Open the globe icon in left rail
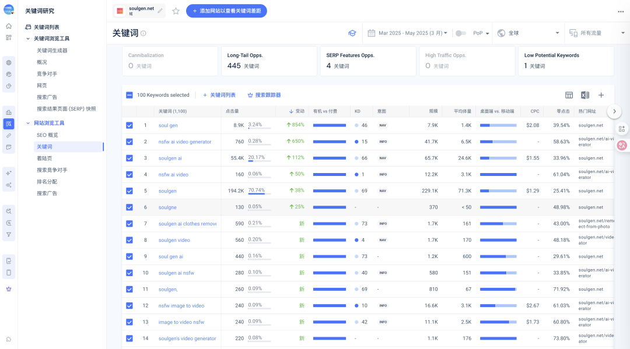Image resolution: width=630 pixels, height=349 pixels. 8,62
